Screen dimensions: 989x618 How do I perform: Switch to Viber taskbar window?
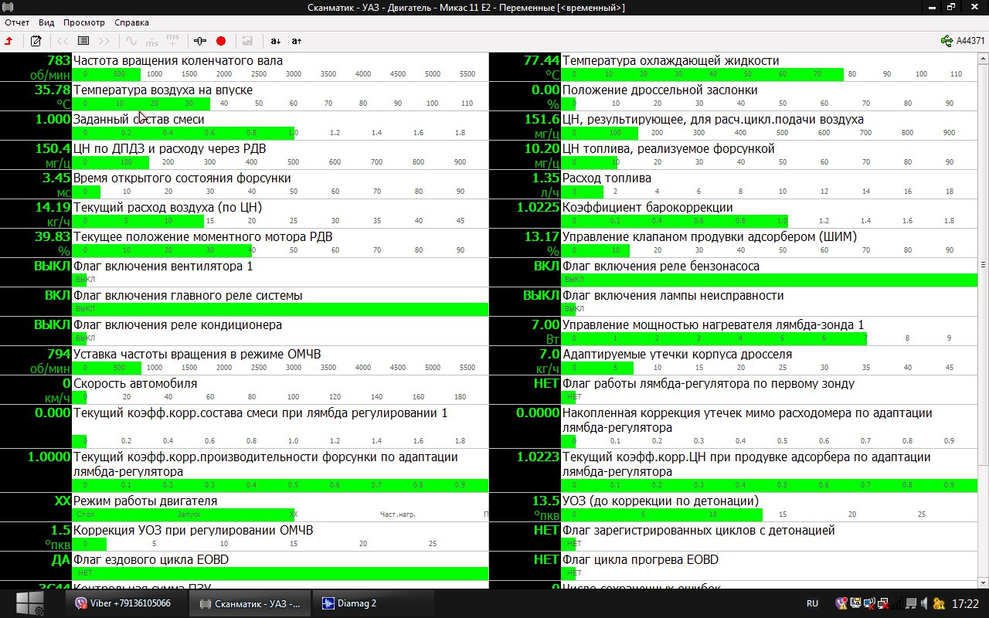click(127, 603)
